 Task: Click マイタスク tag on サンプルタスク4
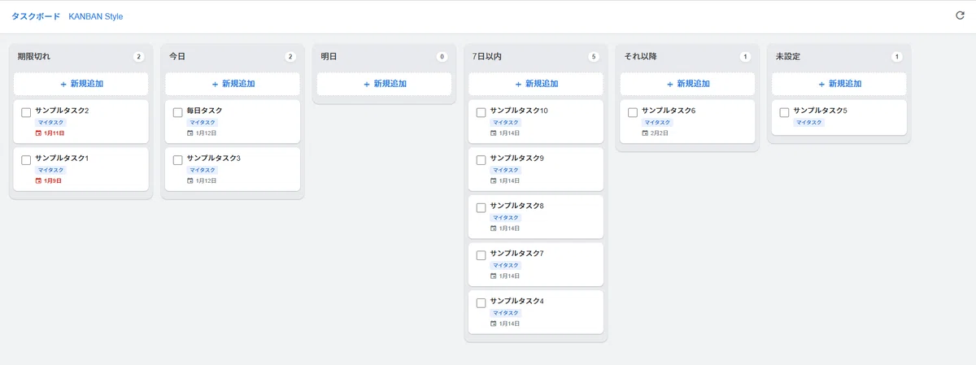coord(506,313)
